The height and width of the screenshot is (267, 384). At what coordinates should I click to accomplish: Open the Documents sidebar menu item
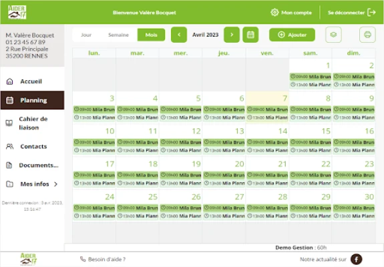pyautogui.click(x=32, y=165)
